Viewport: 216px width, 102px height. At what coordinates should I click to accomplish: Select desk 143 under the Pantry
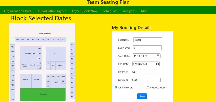click(x=48, y=64)
